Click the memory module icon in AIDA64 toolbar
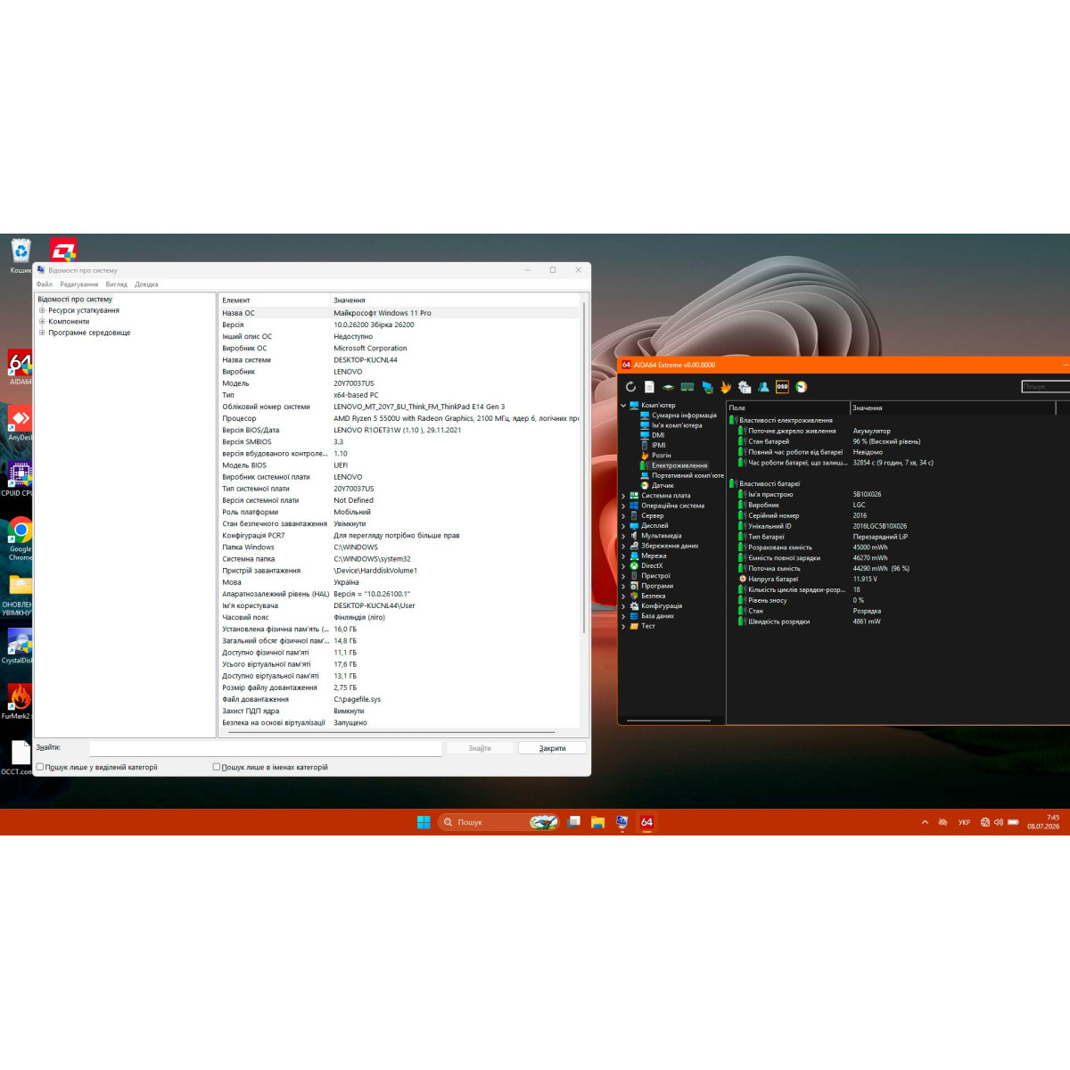This screenshot has width=1070, height=1070. [687, 387]
